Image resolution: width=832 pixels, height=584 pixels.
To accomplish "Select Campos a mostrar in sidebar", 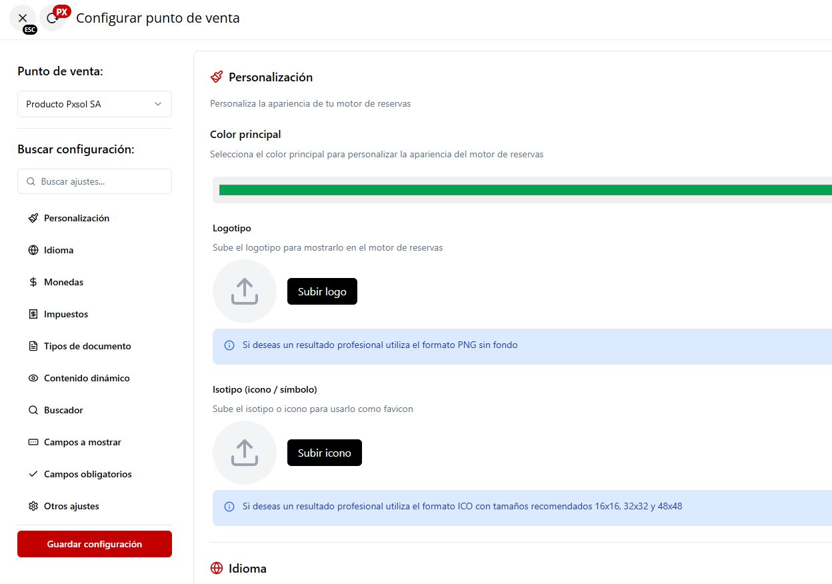I will tap(83, 442).
